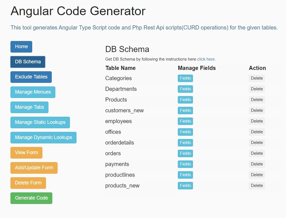Remove the payments table via Delete
Viewport: 286px width, 218px height.
257,164
